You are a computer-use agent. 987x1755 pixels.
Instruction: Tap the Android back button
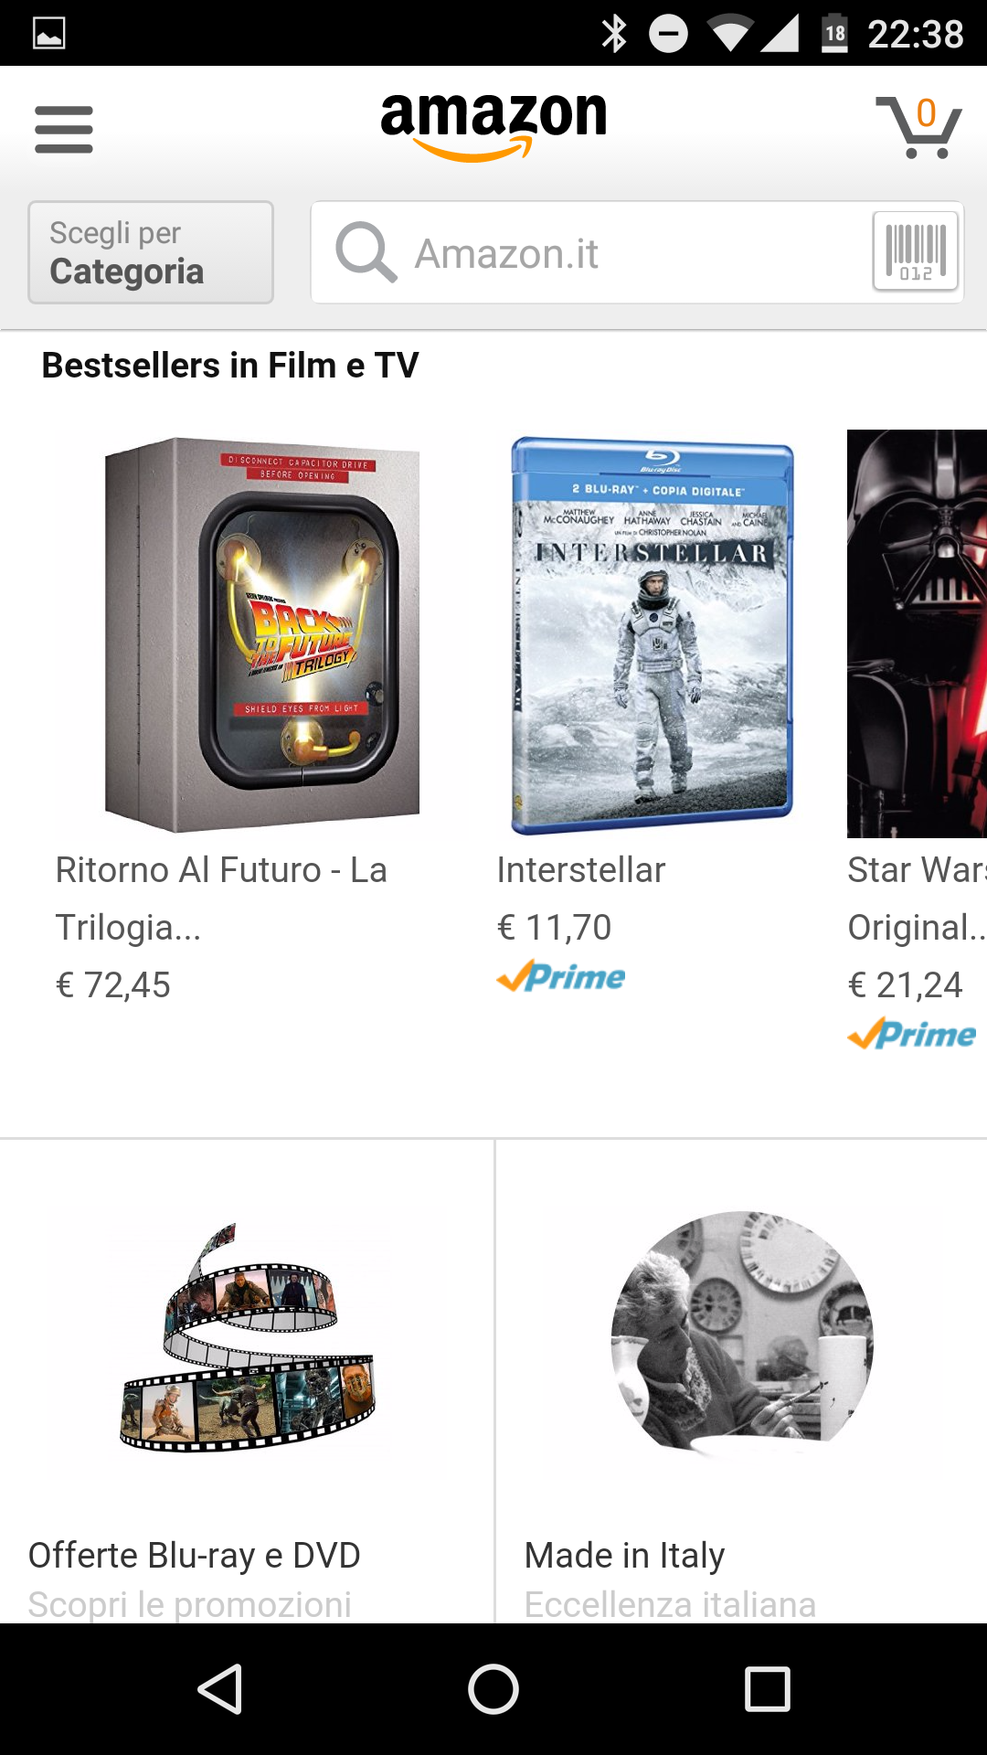click(220, 1689)
